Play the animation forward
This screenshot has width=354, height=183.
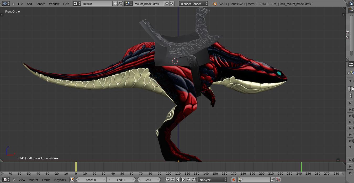tap(183, 180)
